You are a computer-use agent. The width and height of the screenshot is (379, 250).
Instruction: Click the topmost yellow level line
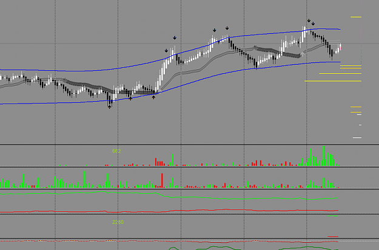click(356, 17)
